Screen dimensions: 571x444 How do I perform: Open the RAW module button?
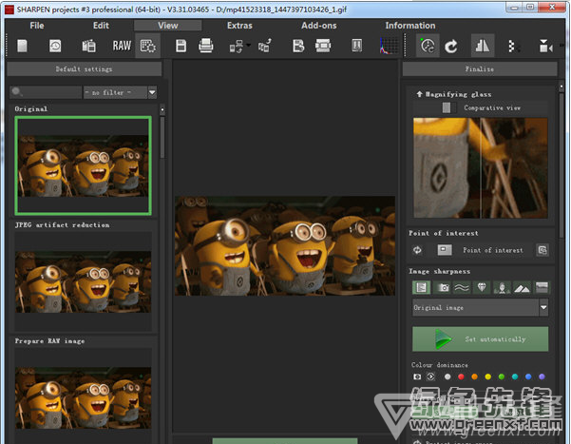(122, 46)
